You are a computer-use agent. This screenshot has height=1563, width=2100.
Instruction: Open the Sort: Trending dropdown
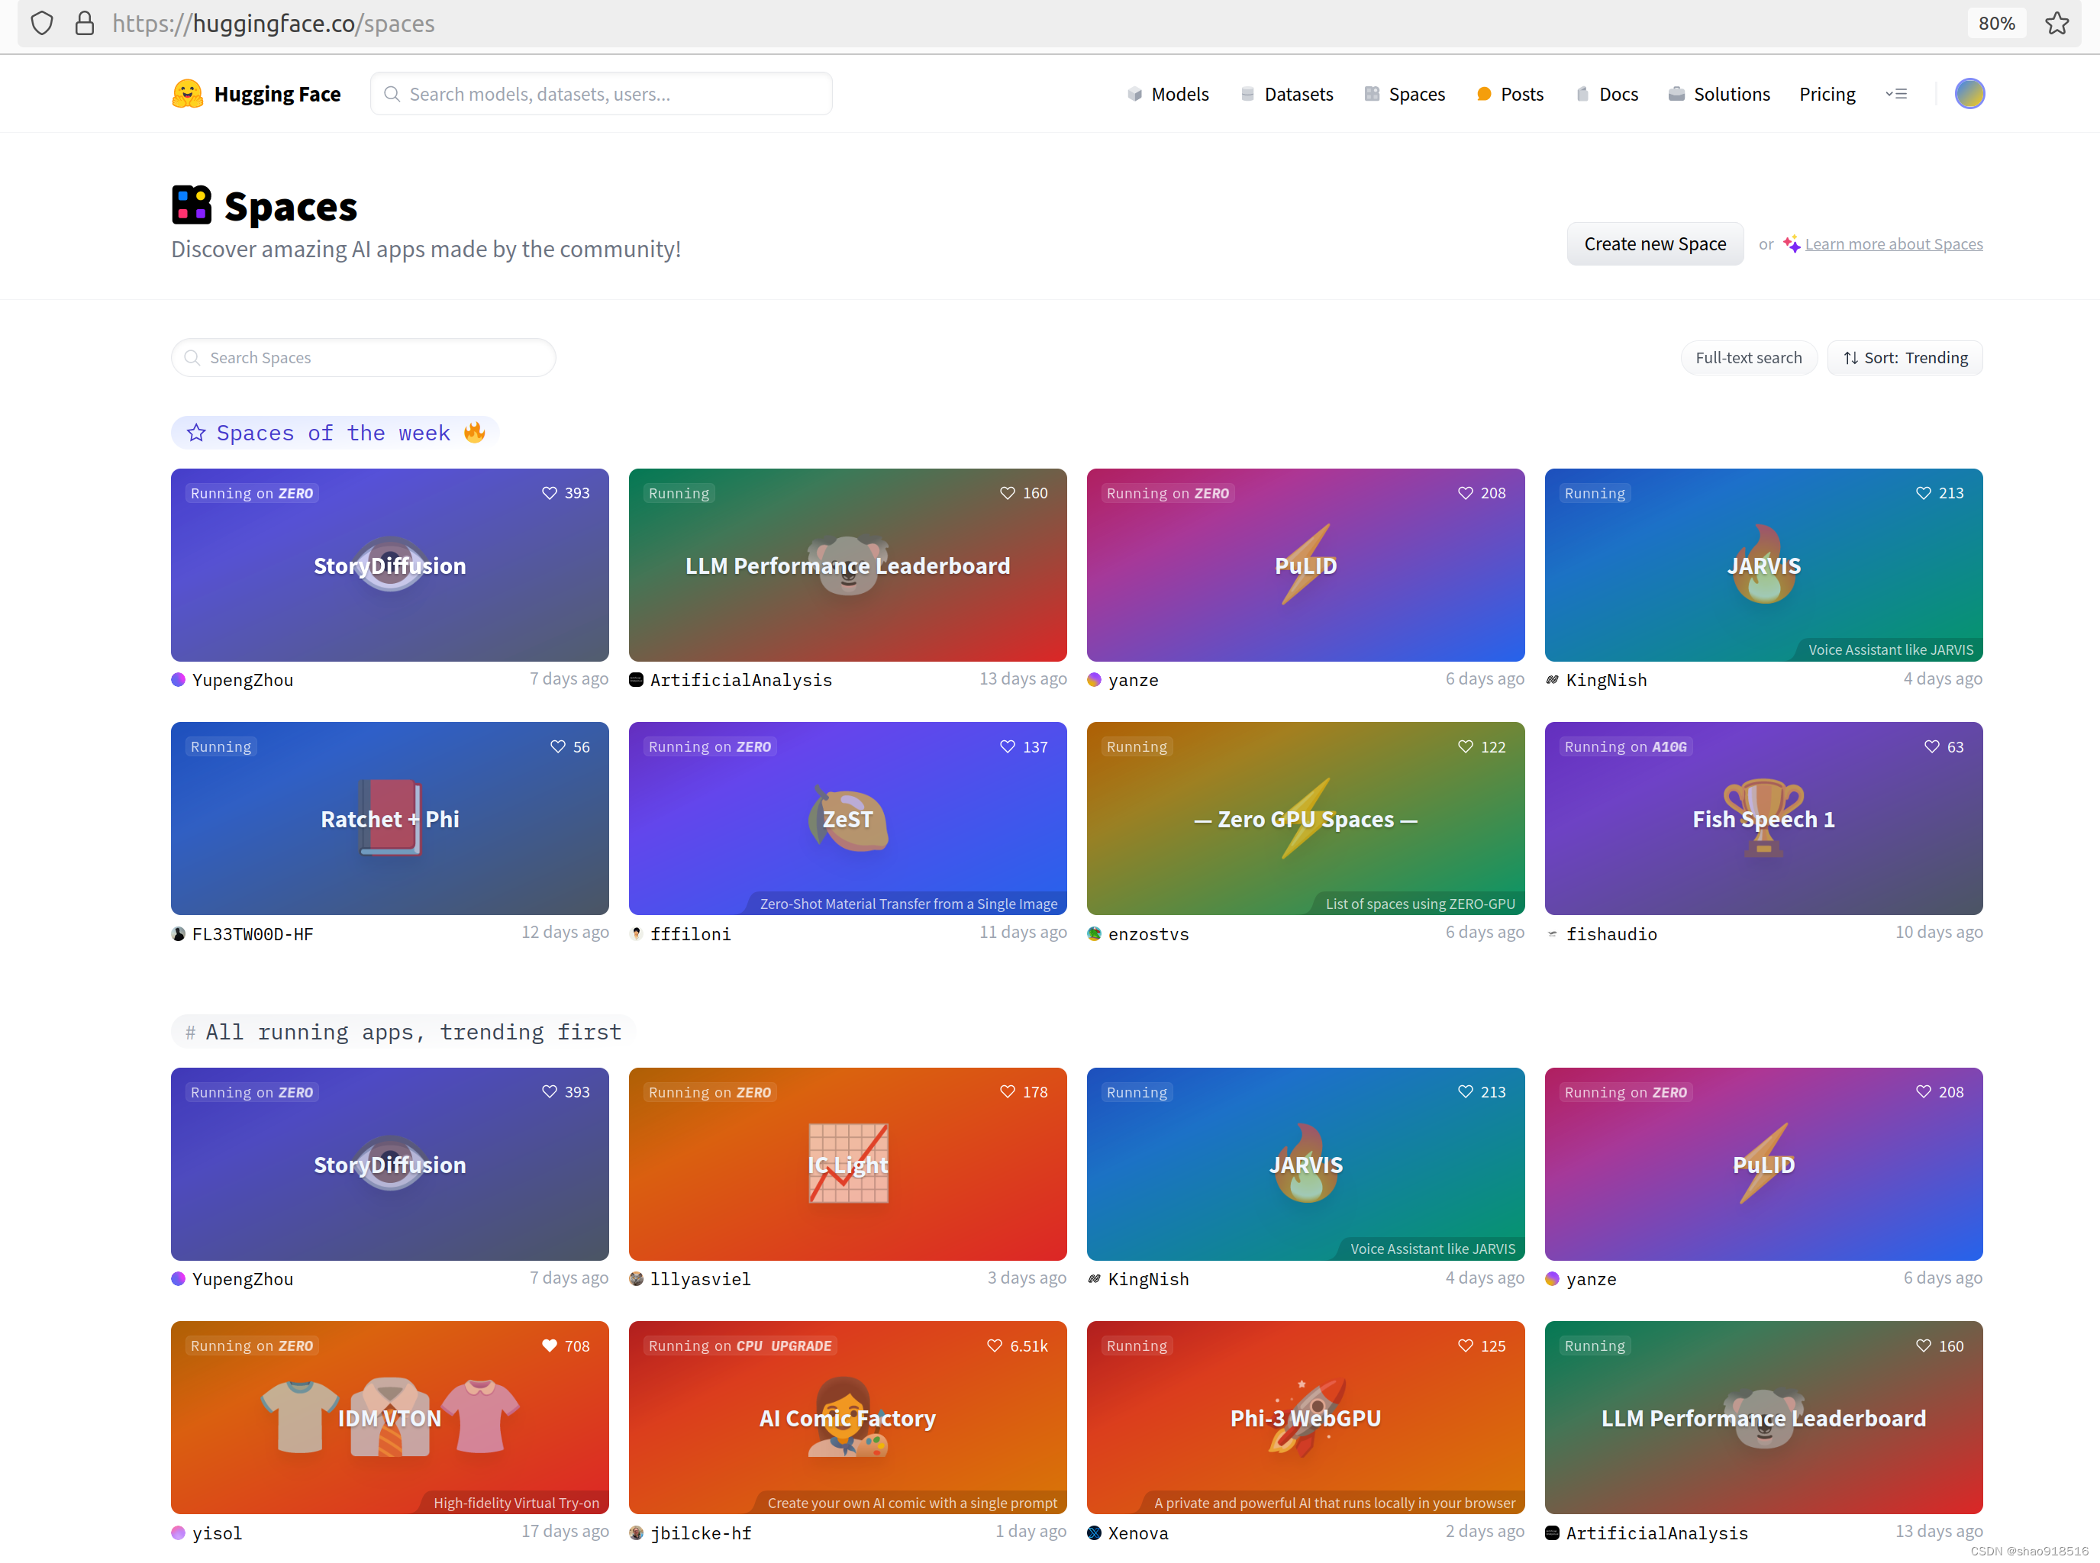(1905, 358)
